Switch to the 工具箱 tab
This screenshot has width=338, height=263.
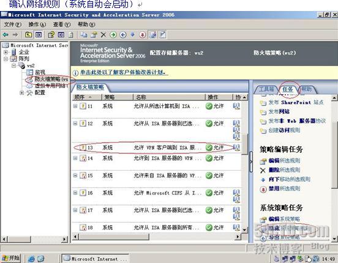[266, 89]
